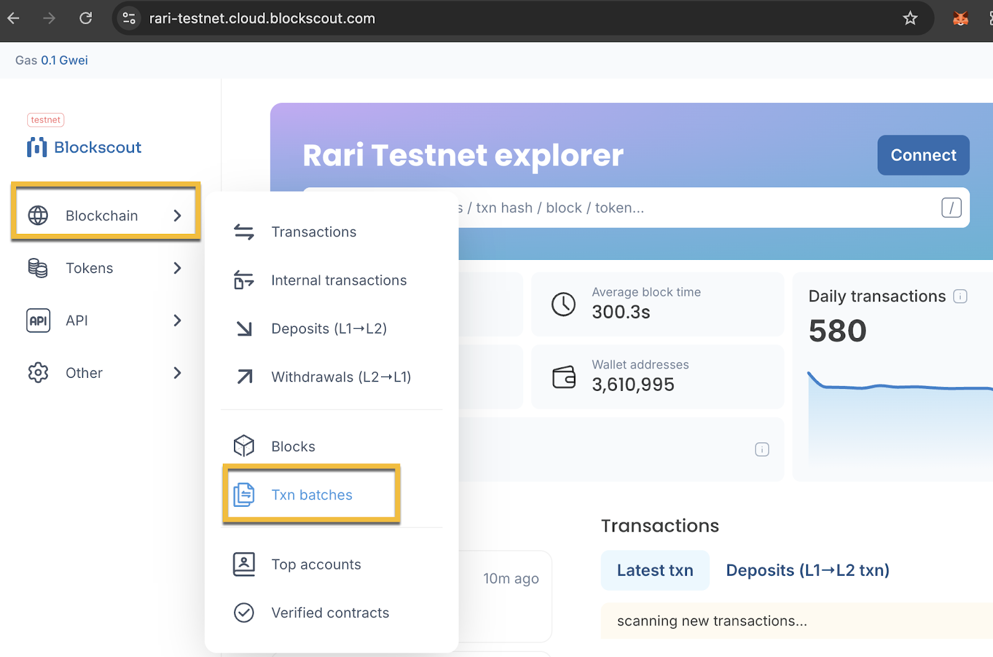Bookmark this page with the star icon
The image size is (993, 657).
coord(910,18)
